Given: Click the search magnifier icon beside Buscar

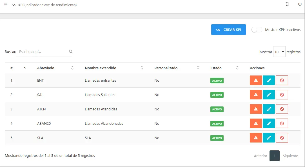Looking at the screenshot, I should 70,52.
